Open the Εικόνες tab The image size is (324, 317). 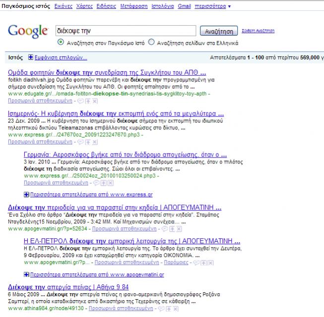coord(64,6)
